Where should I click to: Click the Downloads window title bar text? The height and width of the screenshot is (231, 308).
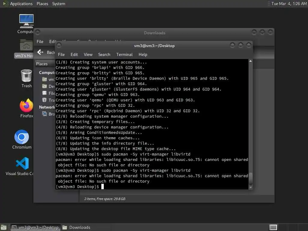coord(155,33)
